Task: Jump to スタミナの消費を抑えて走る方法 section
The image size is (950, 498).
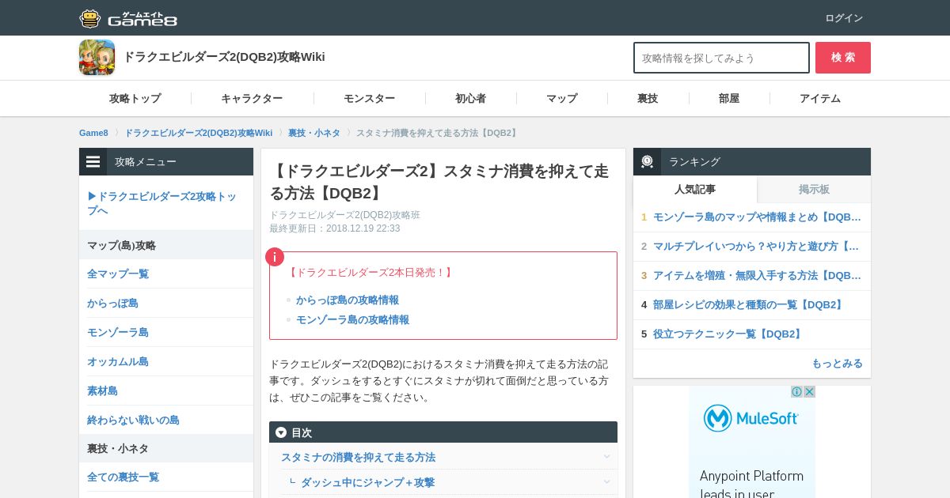Action: point(358,457)
